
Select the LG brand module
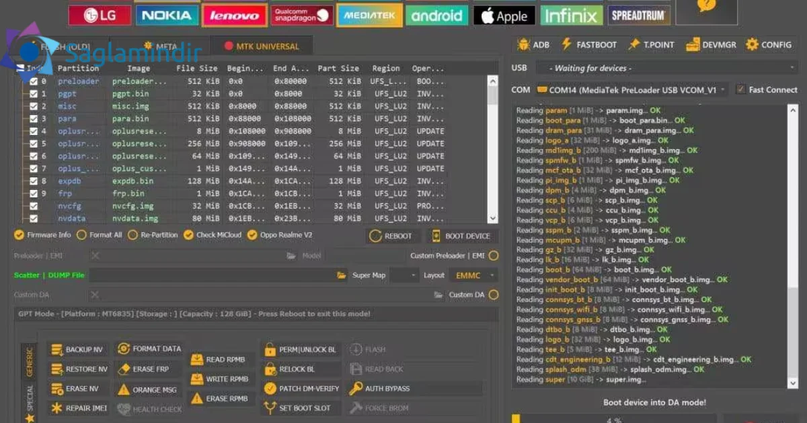tap(100, 15)
